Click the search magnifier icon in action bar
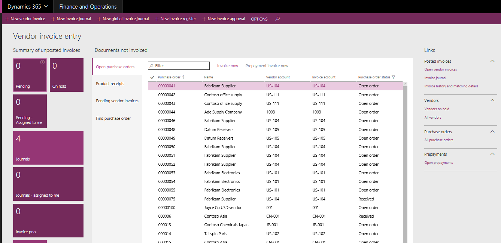 pyautogui.click(x=277, y=19)
